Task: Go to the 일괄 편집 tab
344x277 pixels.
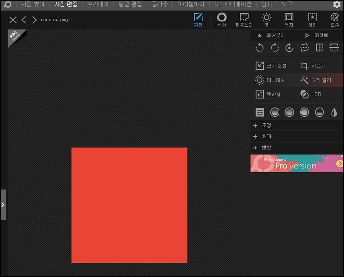Action: point(130,4)
